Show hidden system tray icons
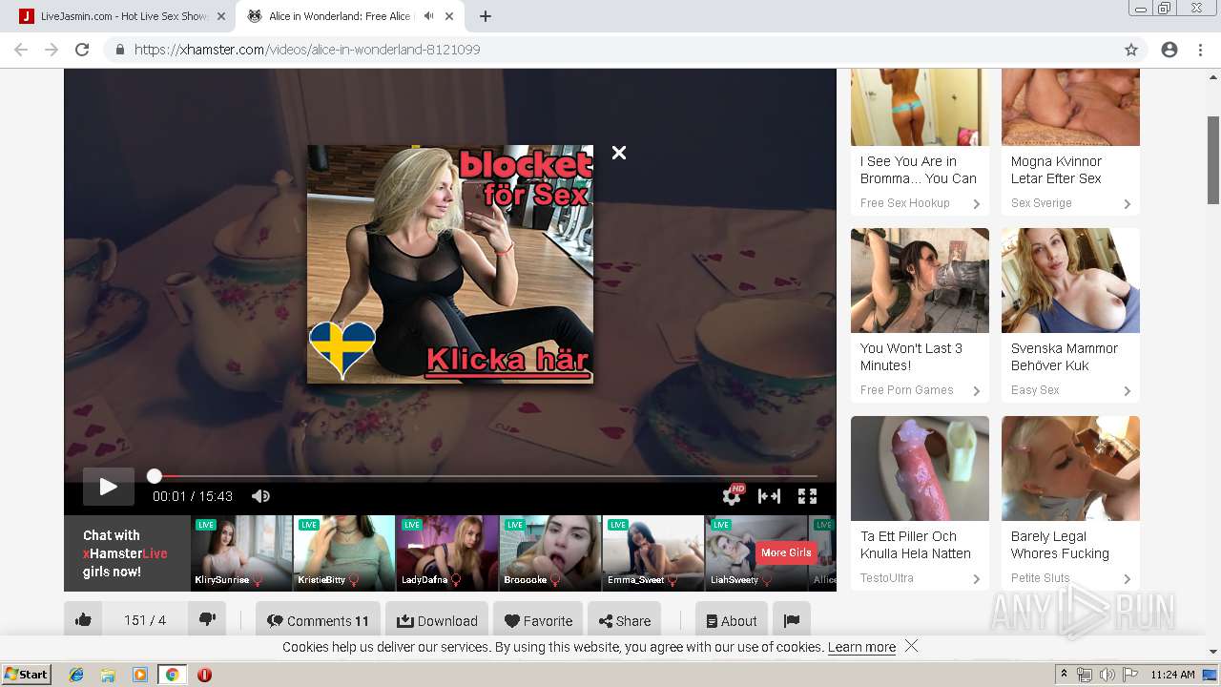 click(x=1065, y=674)
